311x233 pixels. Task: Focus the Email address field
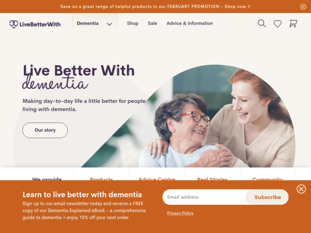point(205,197)
